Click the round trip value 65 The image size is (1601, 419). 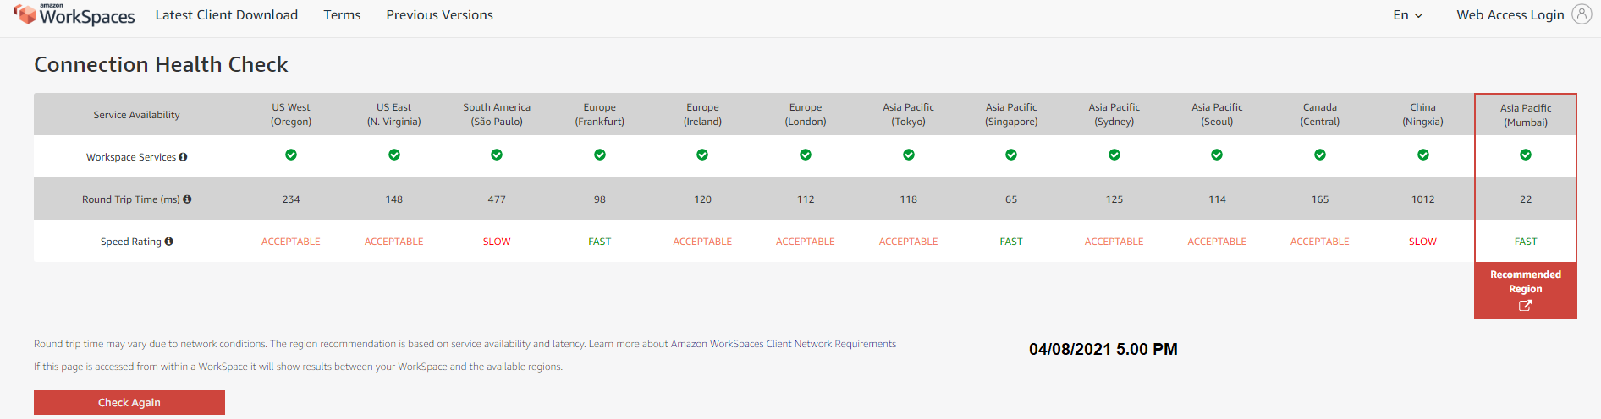[1011, 199]
